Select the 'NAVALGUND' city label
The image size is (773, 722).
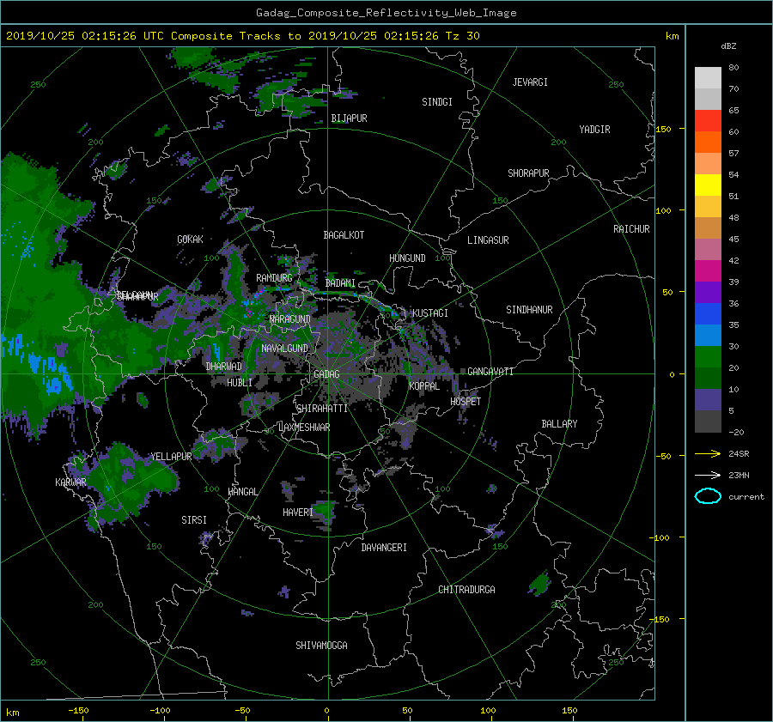[x=284, y=349]
